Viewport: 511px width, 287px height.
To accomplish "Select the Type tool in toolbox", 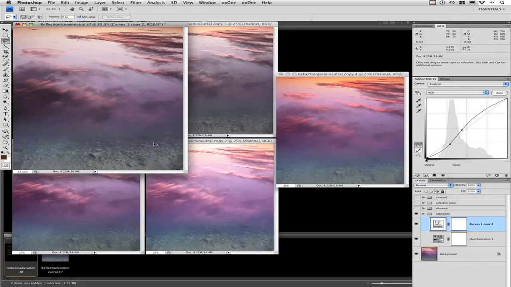I will [6, 114].
